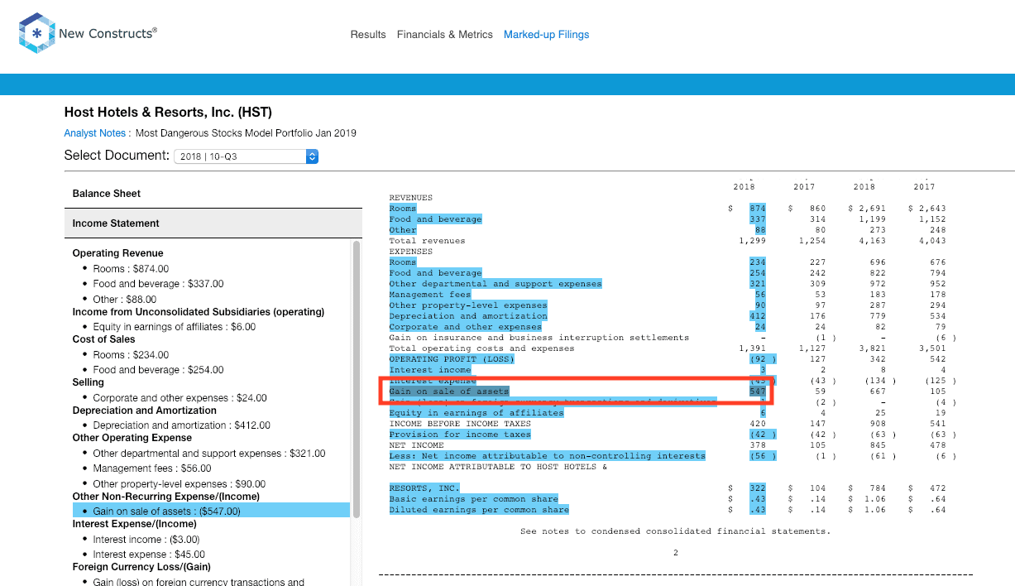Select Management fees : $56.00 item
The image size is (1015, 586).
pos(153,468)
